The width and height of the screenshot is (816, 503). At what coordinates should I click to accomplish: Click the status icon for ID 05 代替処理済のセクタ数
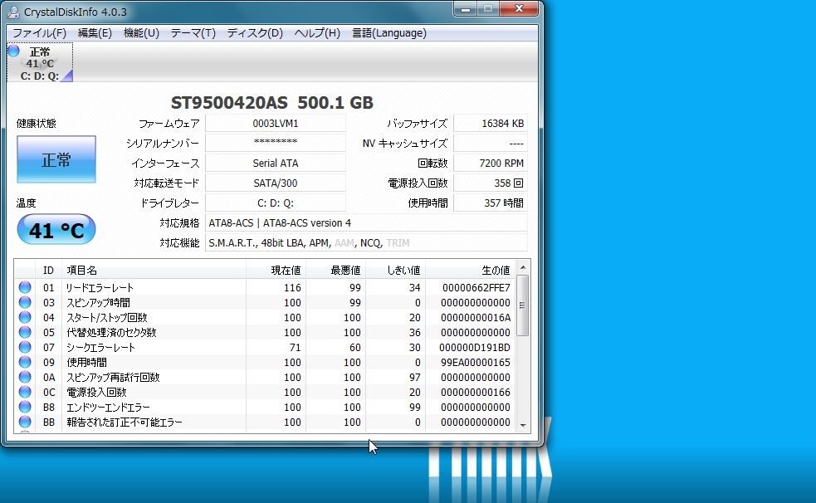(24, 332)
